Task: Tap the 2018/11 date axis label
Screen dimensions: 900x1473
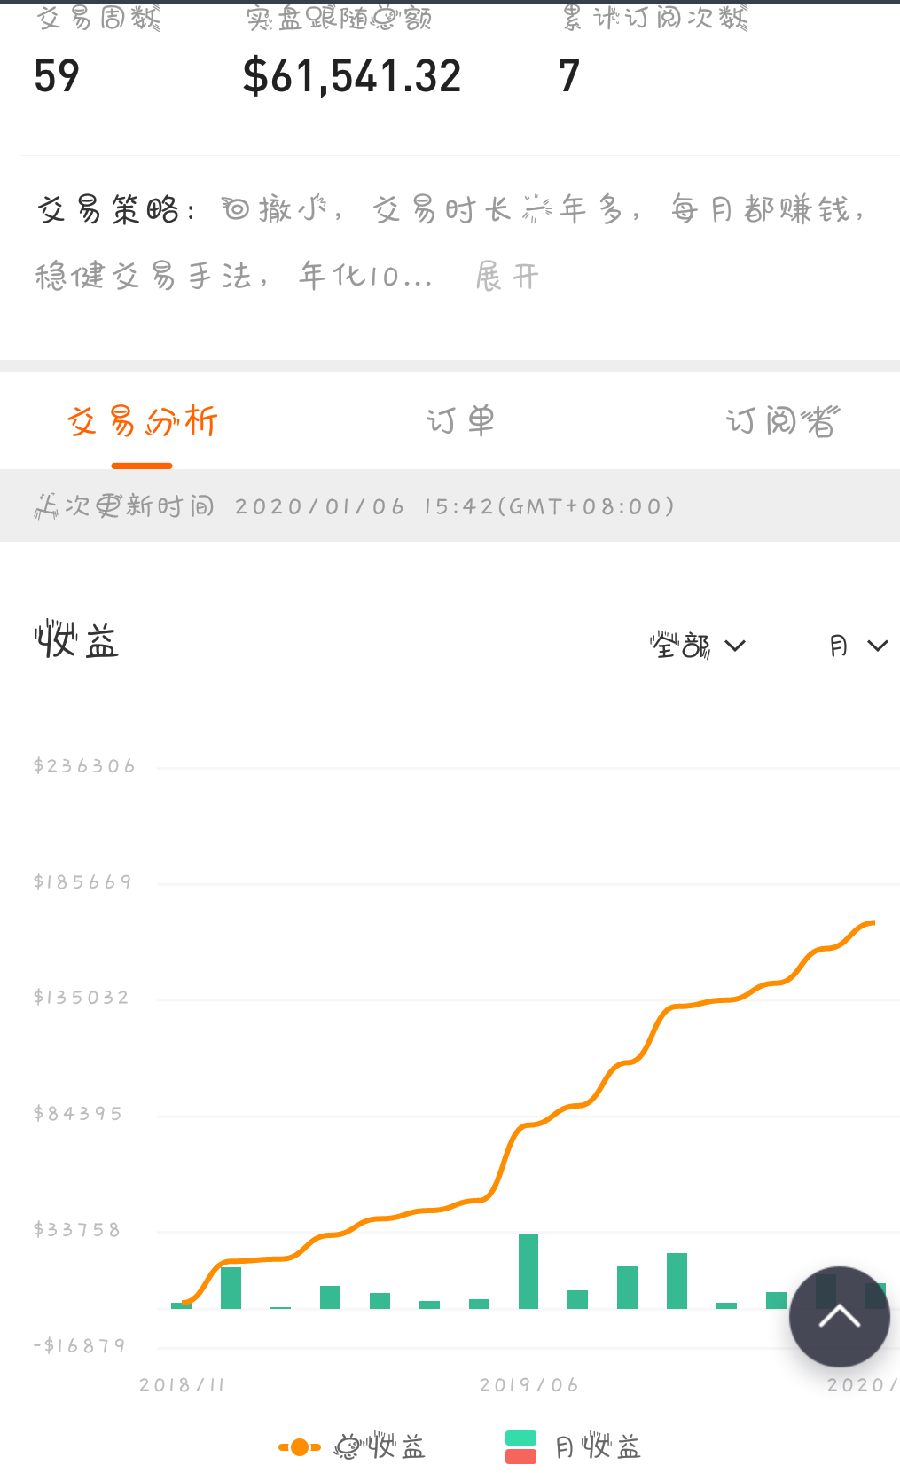Action: tap(182, 1385)
